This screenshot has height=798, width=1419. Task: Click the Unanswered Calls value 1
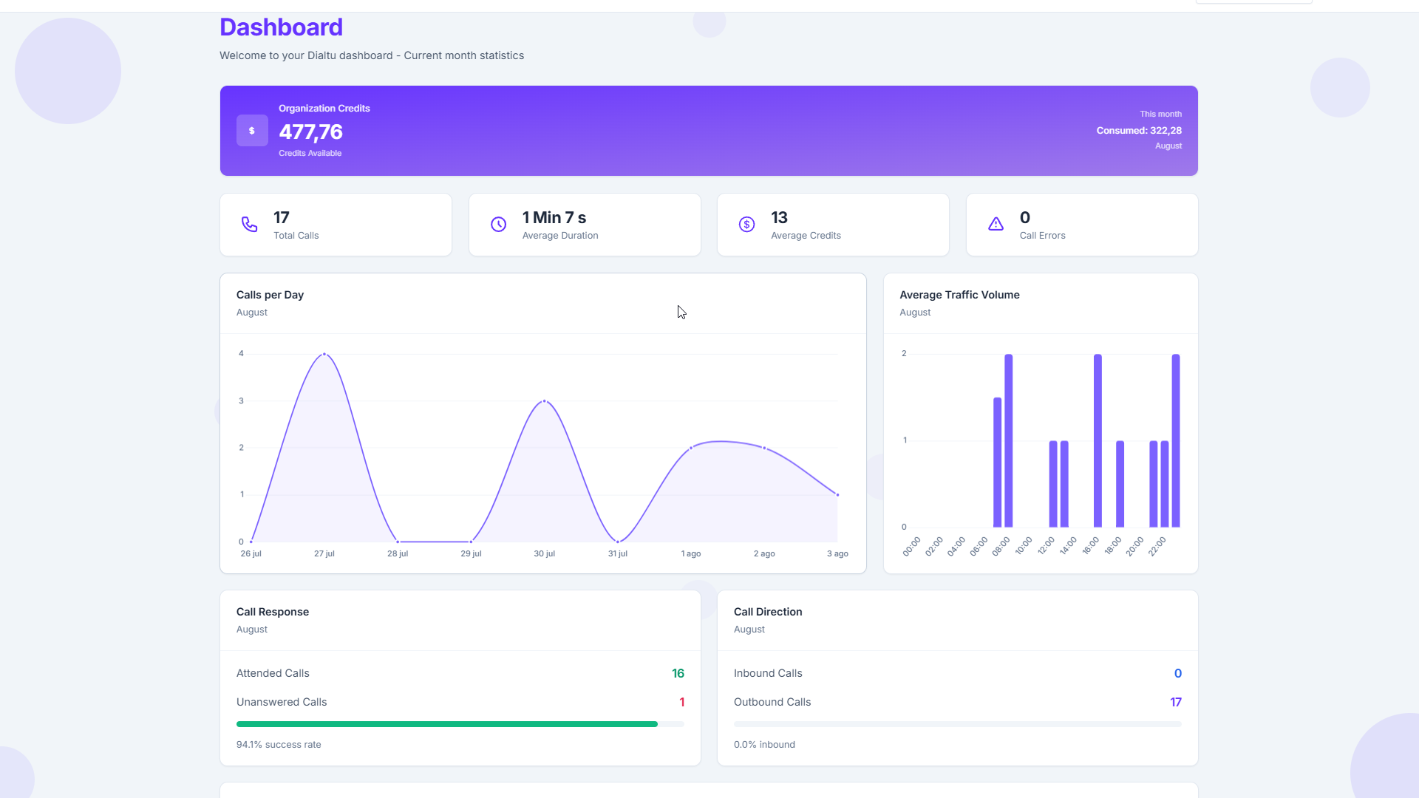point(681,702)
